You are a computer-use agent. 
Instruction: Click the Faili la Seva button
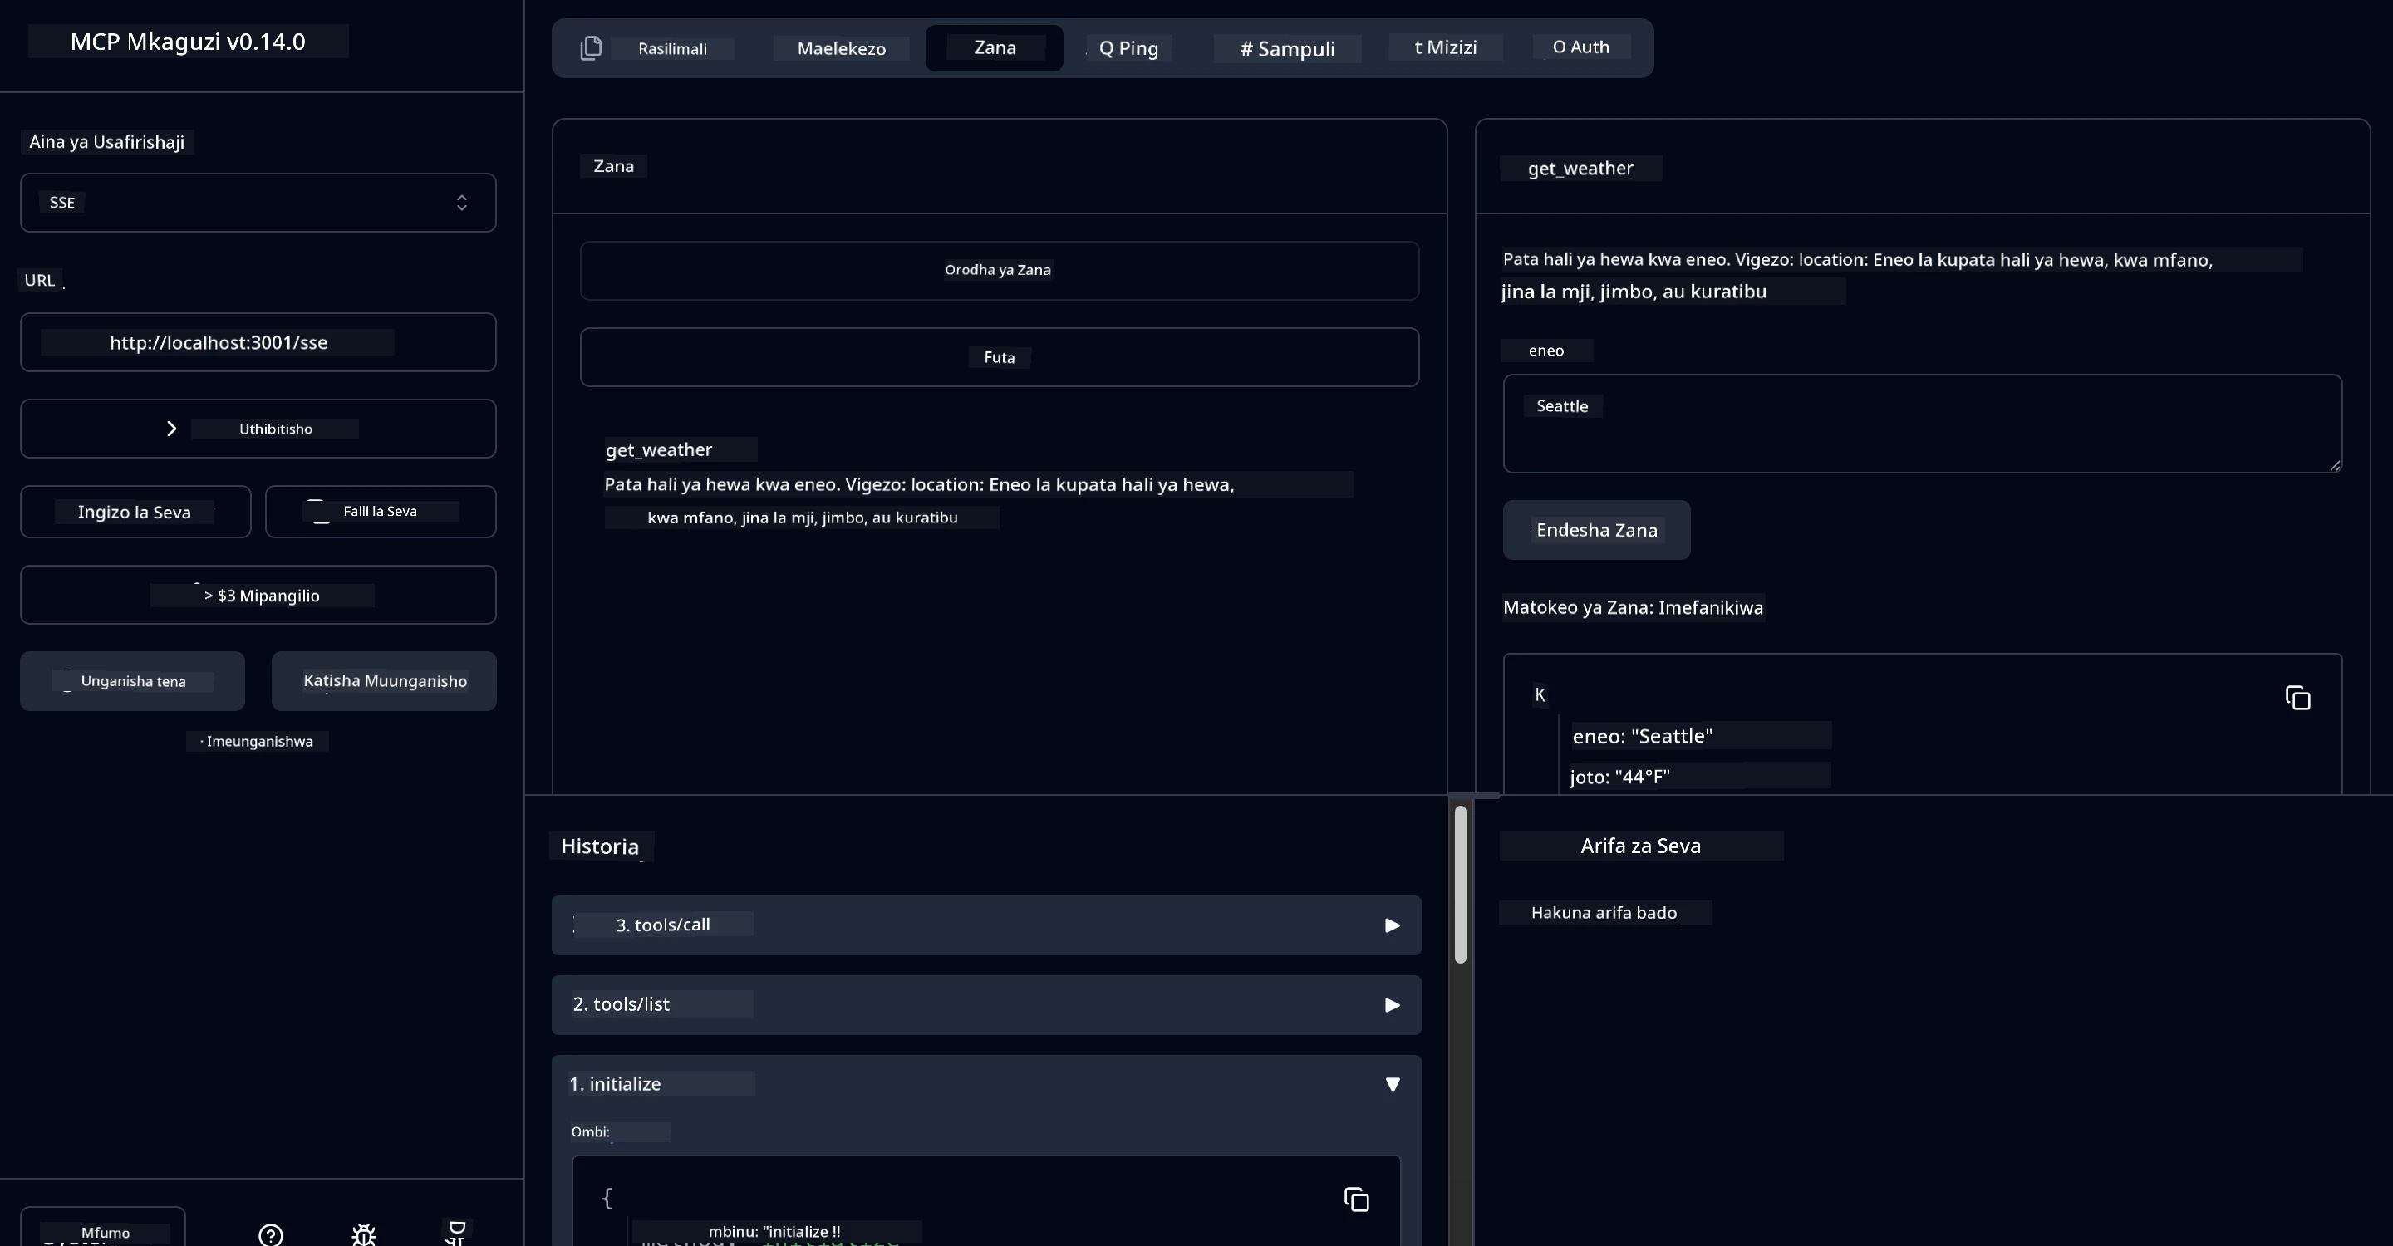pyautogui.click(x=381, y=512)
